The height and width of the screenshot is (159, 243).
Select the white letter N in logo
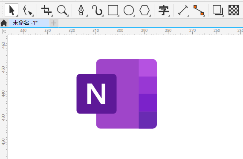pyautogui.click(x=96, y=94)
